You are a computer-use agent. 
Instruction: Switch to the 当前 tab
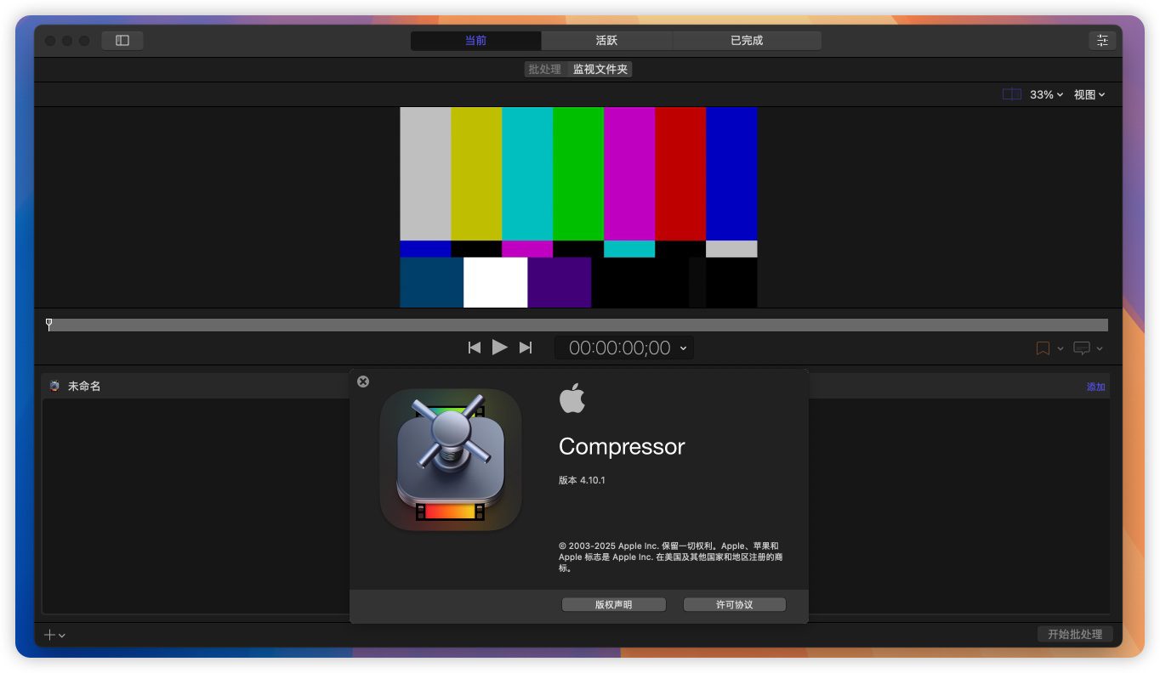tap(475, 41)
